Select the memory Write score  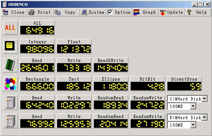[74, 68]
